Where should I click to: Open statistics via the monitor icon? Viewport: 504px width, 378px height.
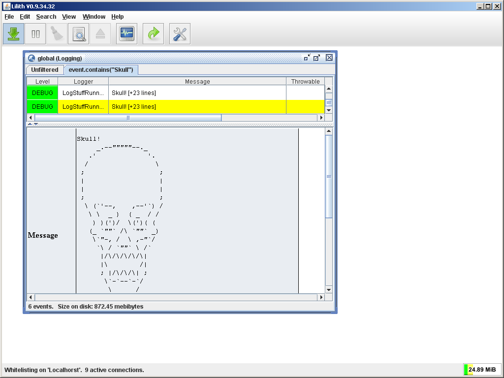tap(126, 33)
